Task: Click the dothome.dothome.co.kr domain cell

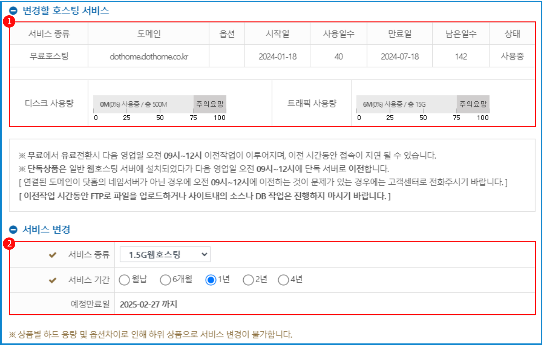Action: click(149, 57)
